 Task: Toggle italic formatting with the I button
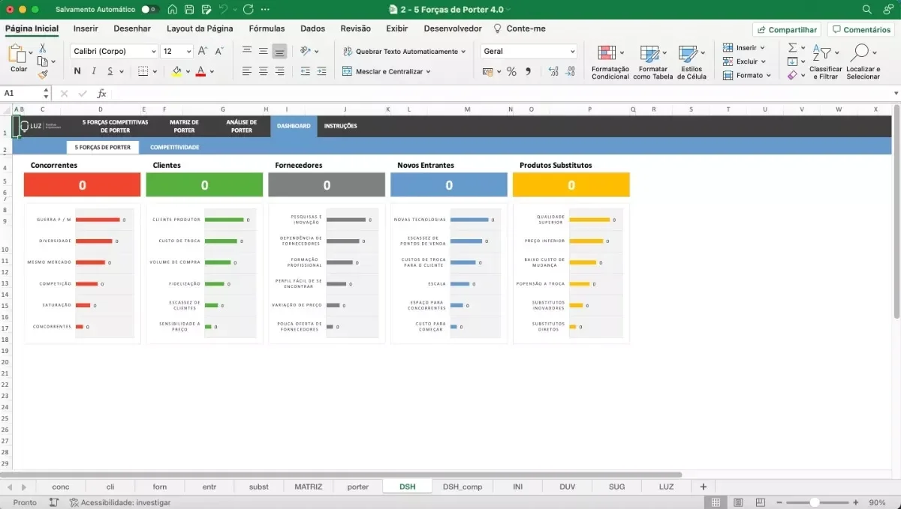tap(94, 71)
